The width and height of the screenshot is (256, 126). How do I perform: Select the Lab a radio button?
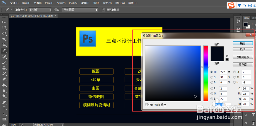pyautogui.click(x=234, y=77)
